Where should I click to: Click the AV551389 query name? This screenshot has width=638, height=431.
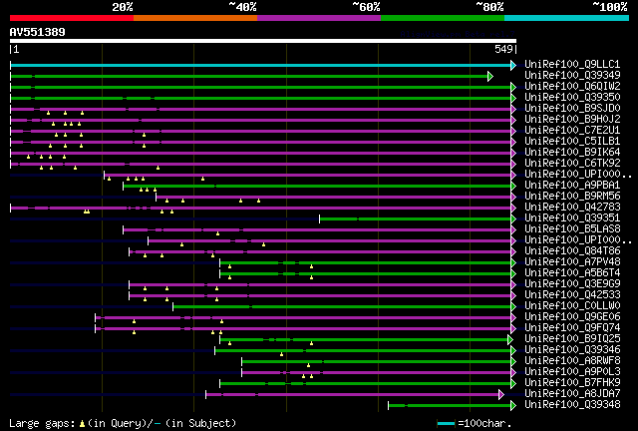[38, 32]
